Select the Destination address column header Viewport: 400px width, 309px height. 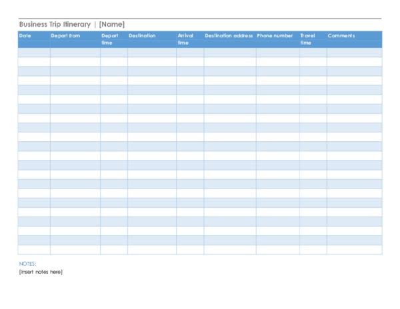229,36
